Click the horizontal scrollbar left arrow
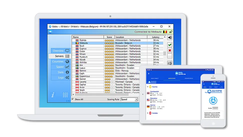243x137 pixels. (x=73, y=94)
